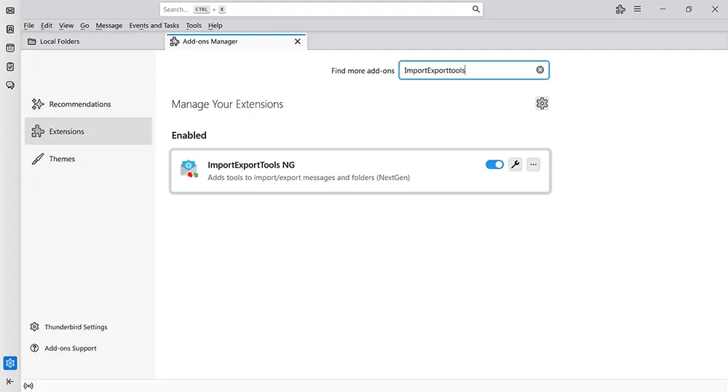Click the ImportExportTools NG extension name
The image size is (728, 392).
251,165
